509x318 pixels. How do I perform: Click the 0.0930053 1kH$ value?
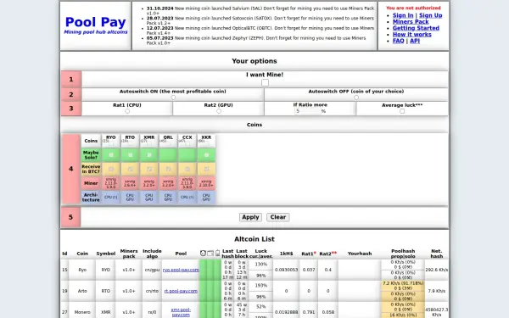click(286, 270)
